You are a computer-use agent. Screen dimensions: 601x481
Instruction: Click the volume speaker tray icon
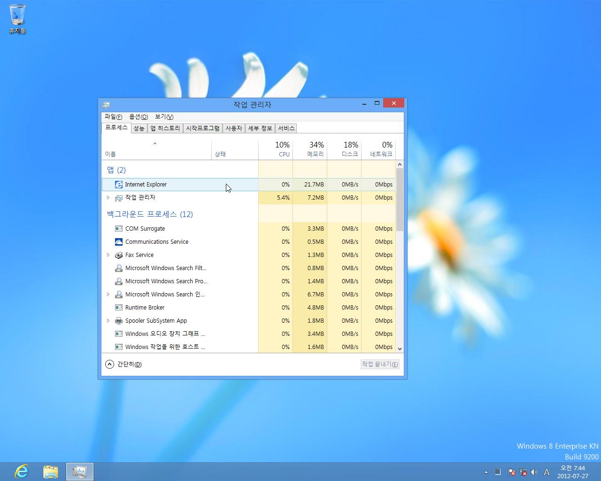(534, 472)
